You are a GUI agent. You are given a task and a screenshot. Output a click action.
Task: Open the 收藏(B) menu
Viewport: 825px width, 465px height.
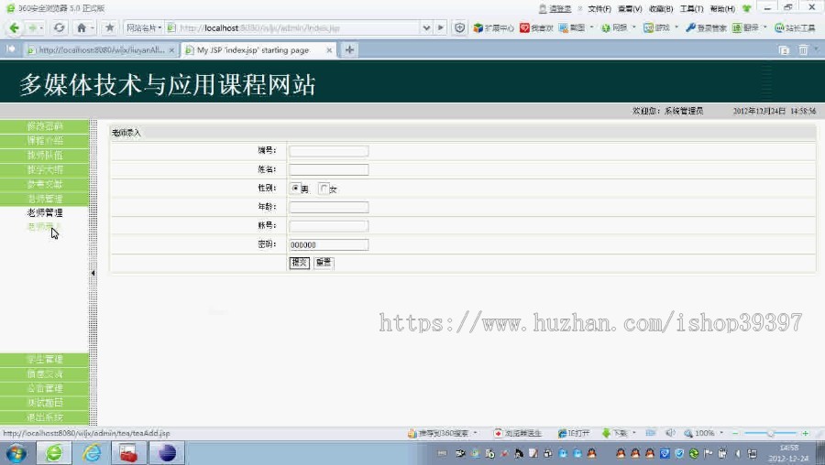(x=661, y=8)
